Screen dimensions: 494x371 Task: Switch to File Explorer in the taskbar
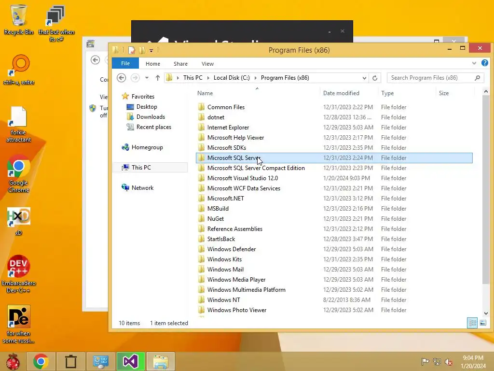pyautogui.click(x=160, y=361)
